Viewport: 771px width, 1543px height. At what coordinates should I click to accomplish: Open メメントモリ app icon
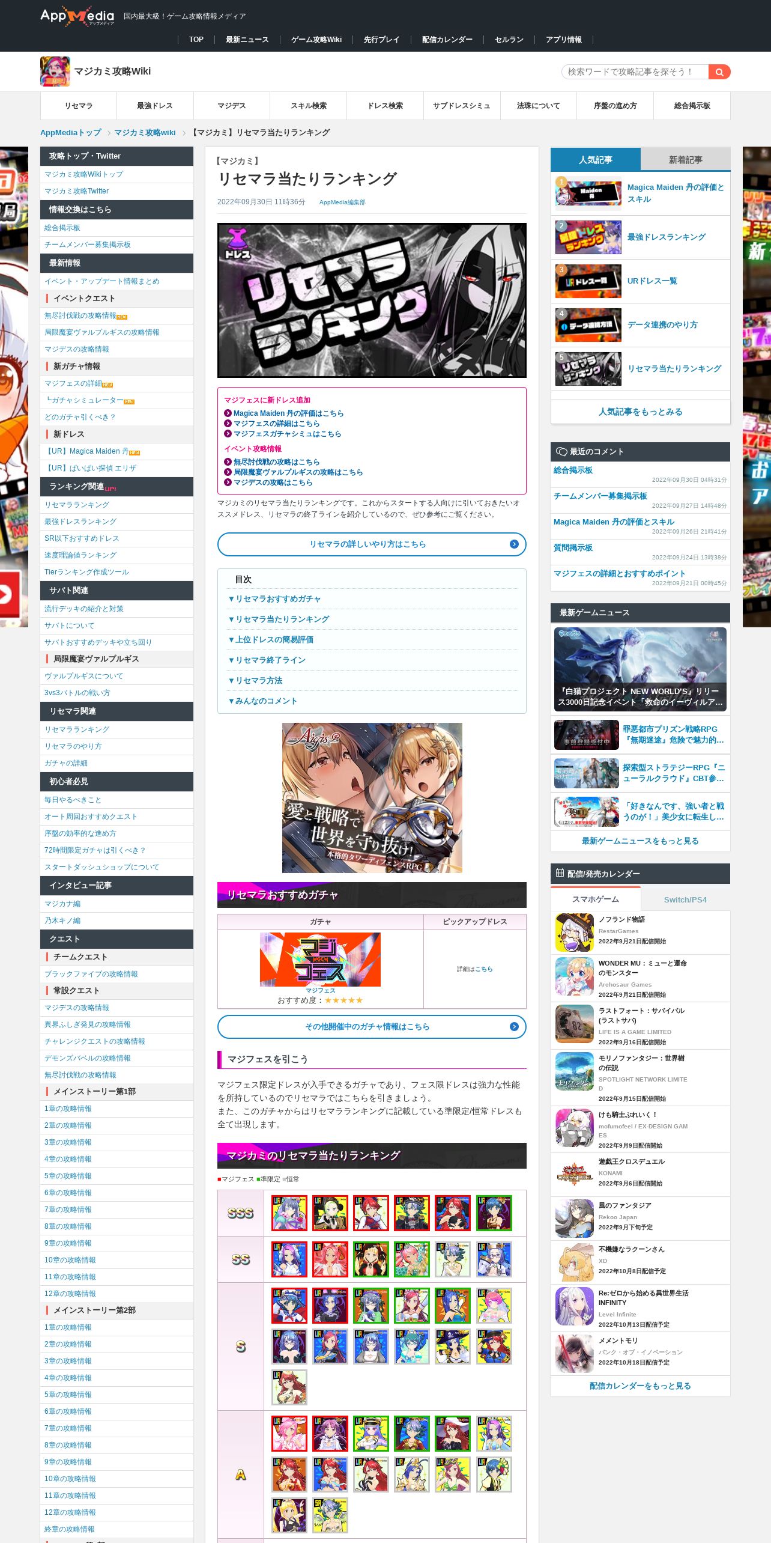click(575, 1354)
